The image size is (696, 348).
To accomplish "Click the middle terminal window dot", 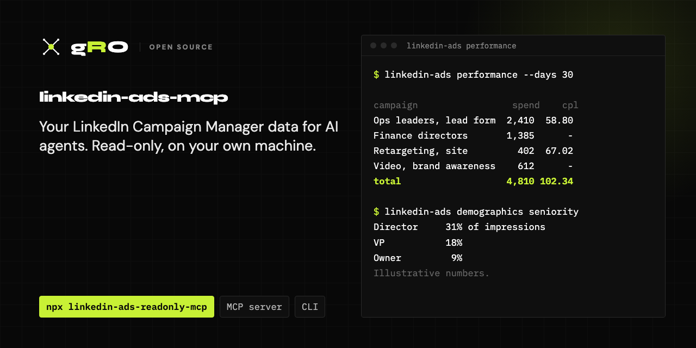I will click(383, 46).
